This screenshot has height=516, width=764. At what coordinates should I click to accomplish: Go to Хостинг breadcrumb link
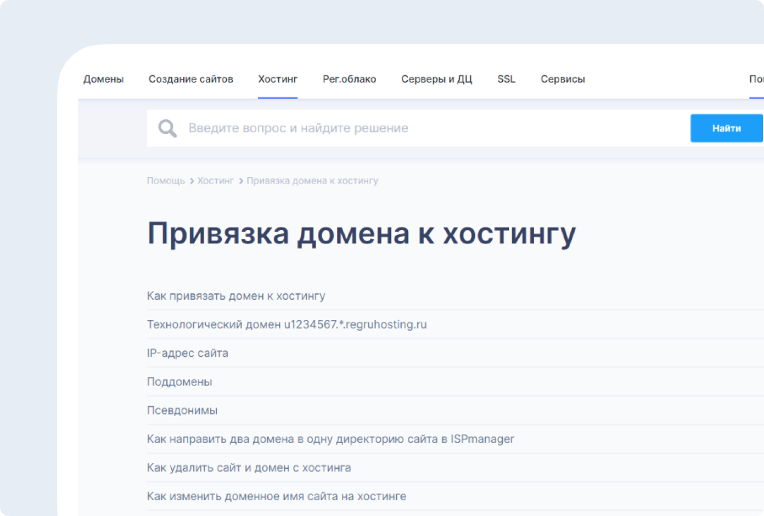[x=215, y=181]
